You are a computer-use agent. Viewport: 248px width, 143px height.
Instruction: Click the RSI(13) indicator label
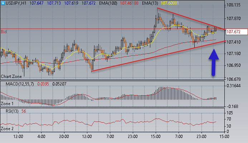12,111
